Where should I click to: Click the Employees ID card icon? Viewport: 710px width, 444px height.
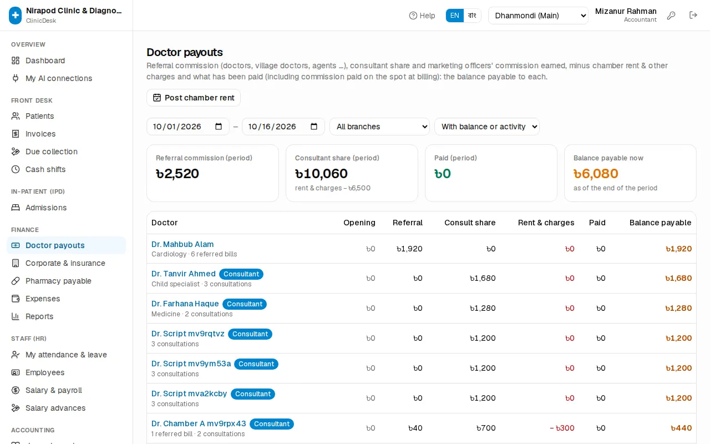tap(16, 372)
